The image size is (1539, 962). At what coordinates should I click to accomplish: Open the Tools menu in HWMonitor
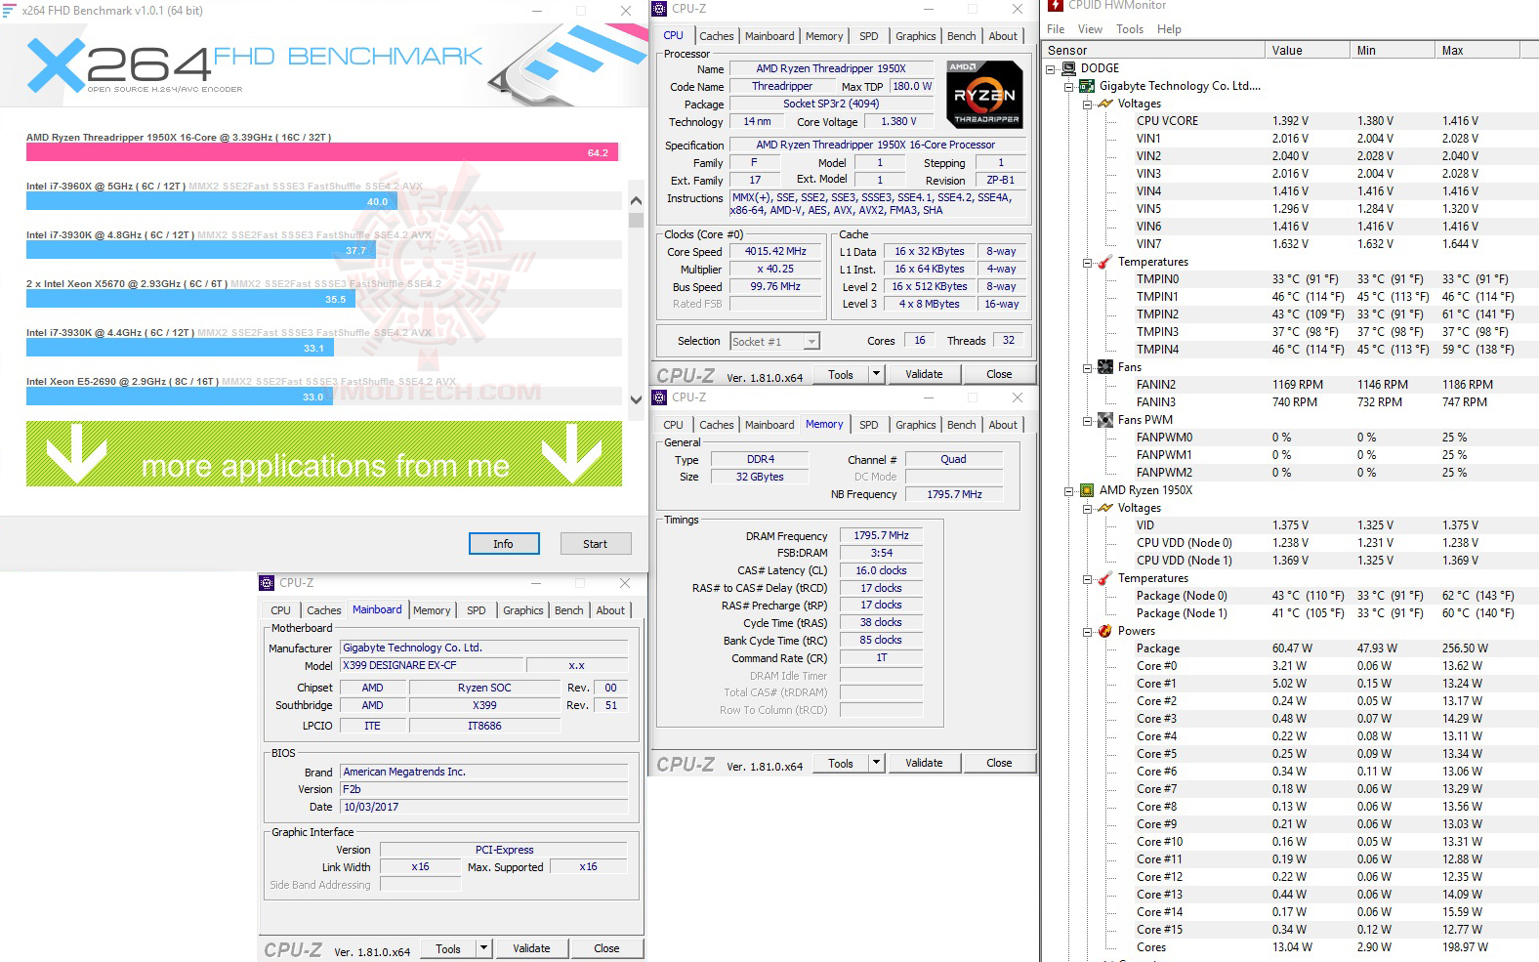tap(1130, 29)
